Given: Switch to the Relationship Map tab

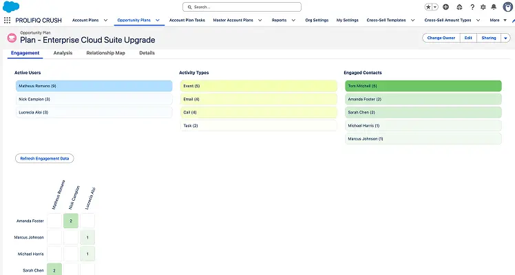Looking at the screenshot, I should (x=106, y=53).
